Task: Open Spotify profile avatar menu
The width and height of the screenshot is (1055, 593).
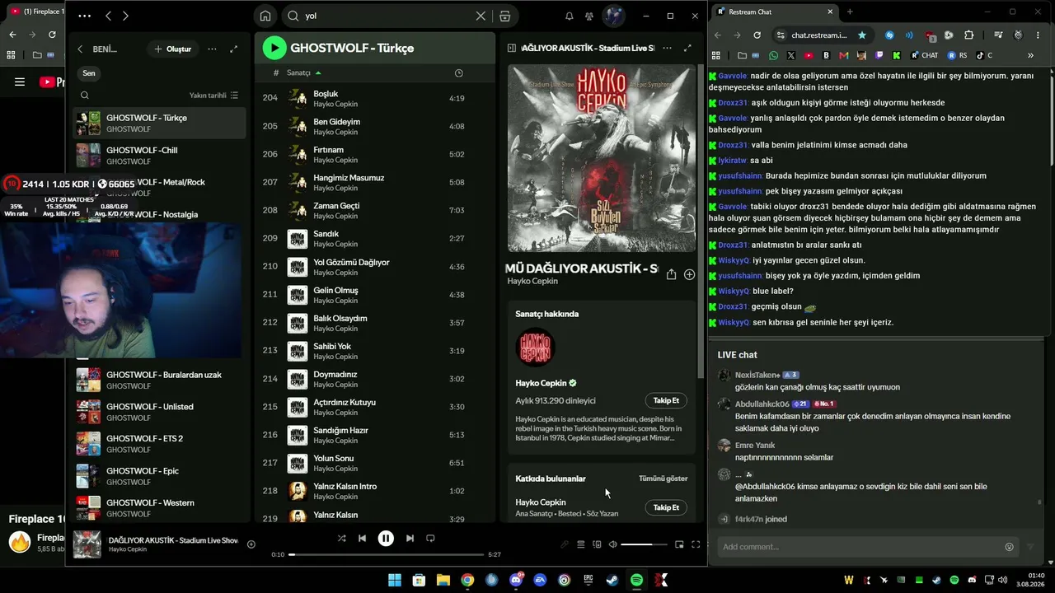Action: click(x=614, y=16)
